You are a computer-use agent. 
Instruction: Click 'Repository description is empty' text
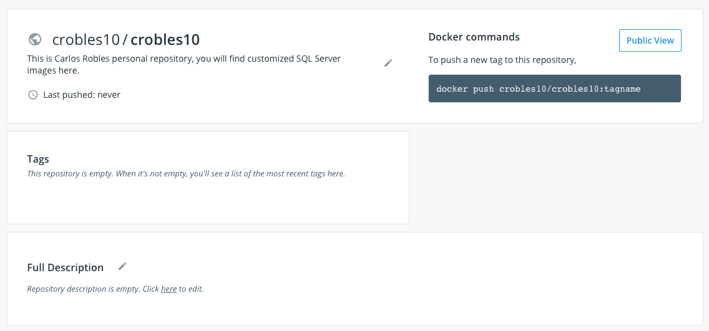tap(83, 289)
